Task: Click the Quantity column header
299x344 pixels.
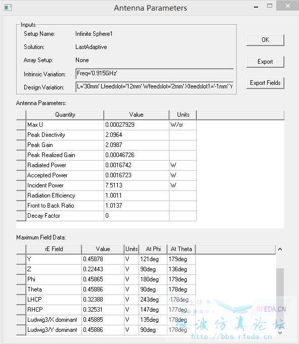Action: tap(65, 115)
